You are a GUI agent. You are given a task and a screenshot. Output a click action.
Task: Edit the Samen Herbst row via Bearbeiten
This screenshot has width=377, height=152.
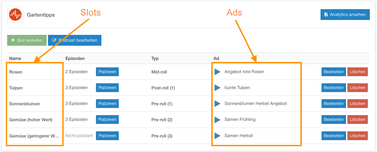point(334,136)
